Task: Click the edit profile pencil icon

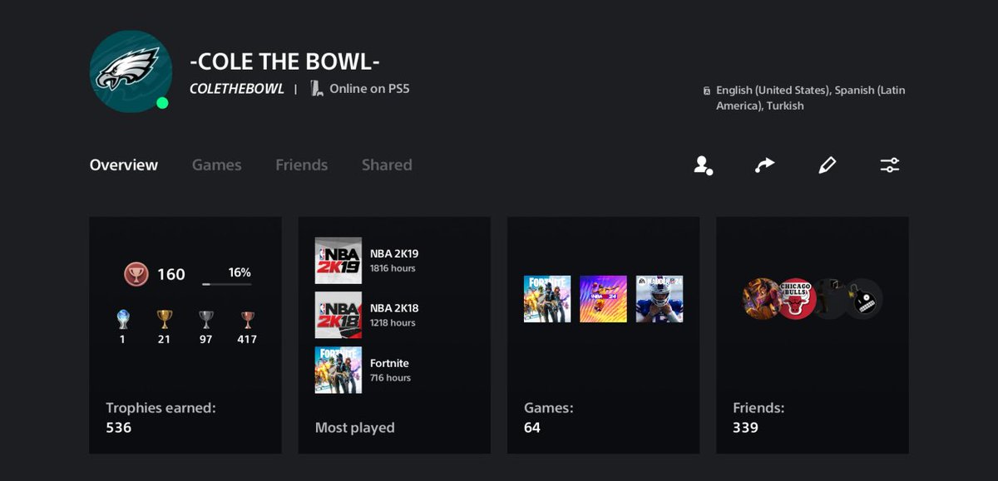Action: (827, 165)
